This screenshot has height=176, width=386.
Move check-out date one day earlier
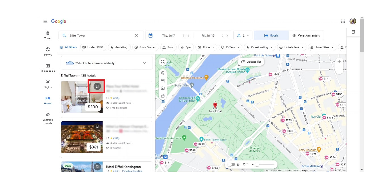(223, 36)
